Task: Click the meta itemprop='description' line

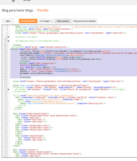Action: (63, 103)
